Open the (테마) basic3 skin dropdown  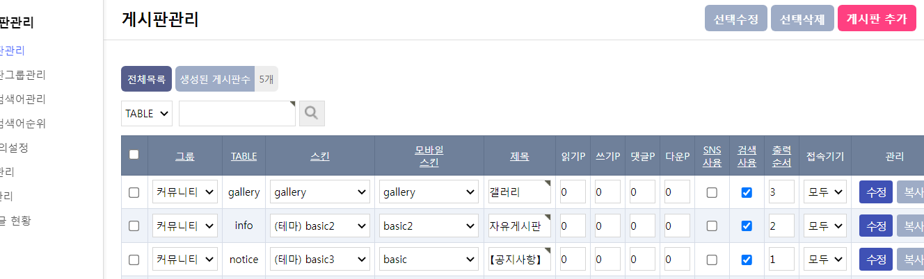pyautogui.click(x=320, y=260)
